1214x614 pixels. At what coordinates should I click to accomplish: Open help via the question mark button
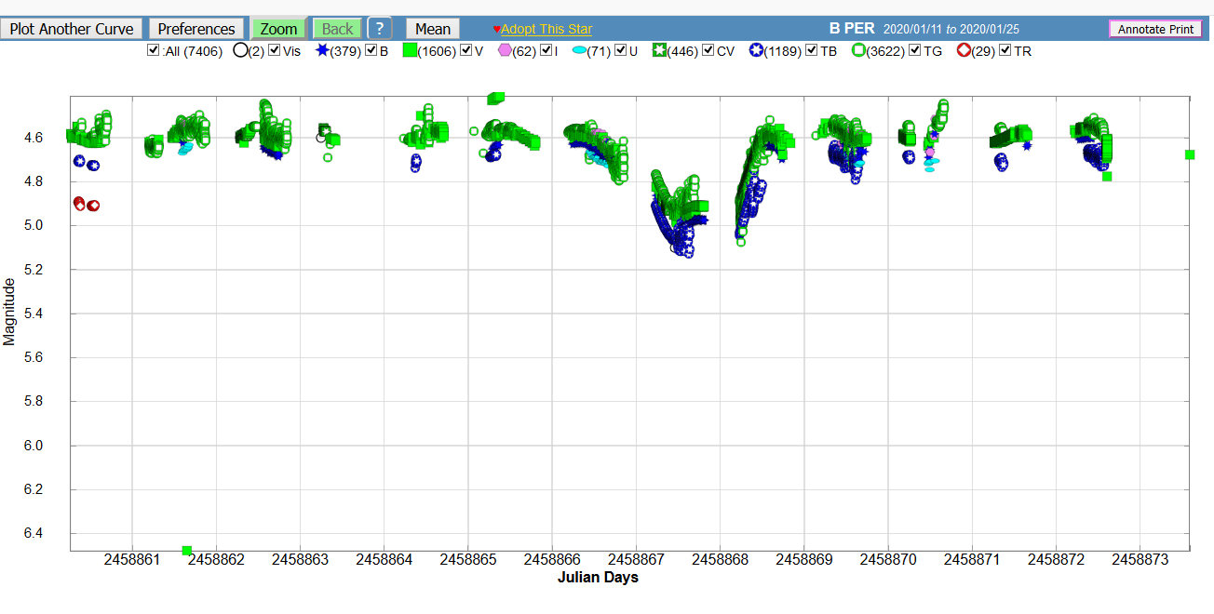click(x=379, y=29)
